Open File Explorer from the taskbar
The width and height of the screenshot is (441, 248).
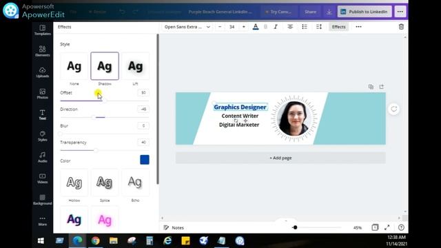point(114,240)
